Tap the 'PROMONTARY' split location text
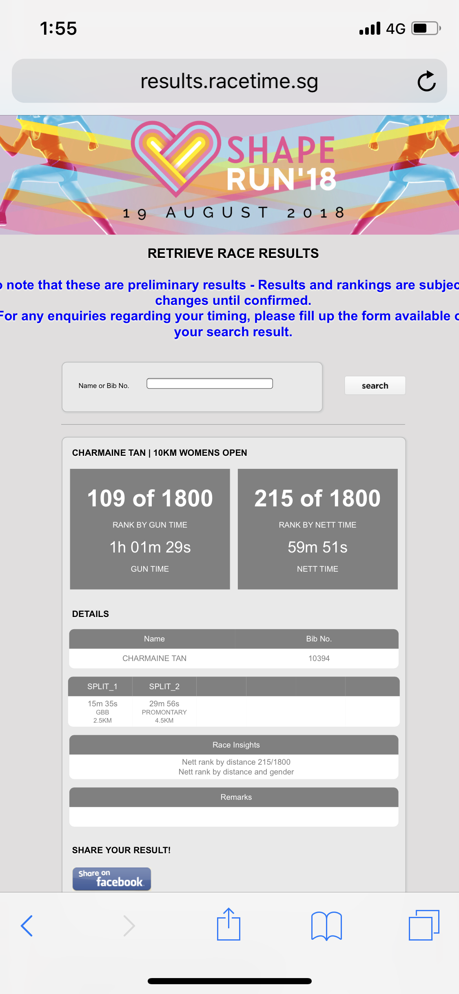 164,712
